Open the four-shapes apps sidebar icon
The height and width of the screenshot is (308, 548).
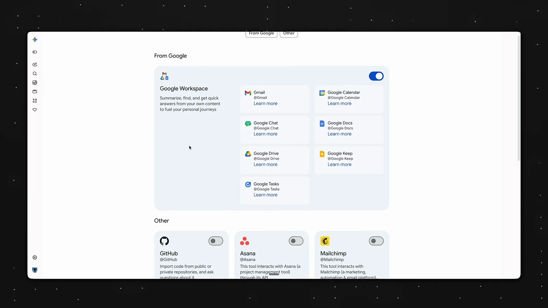pos(35,101)
